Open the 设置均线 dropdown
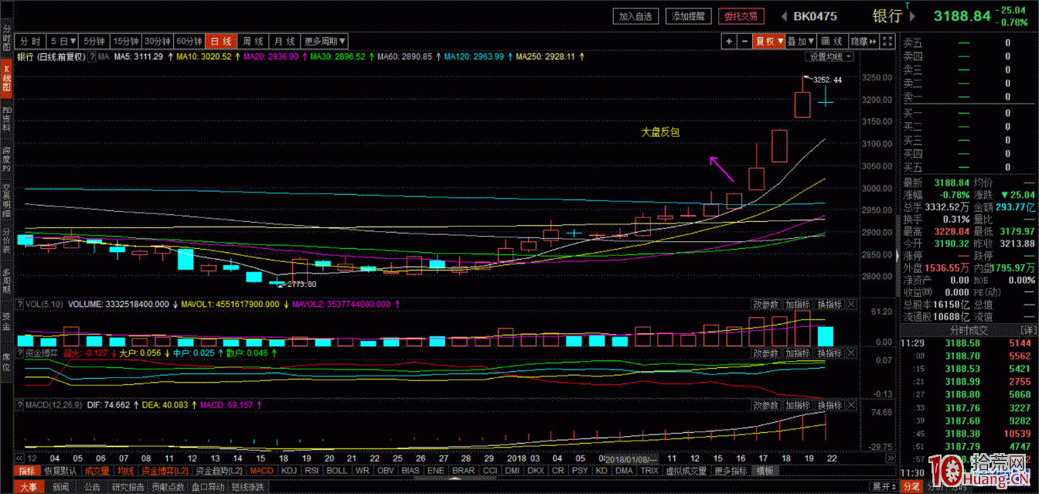This screenshot has height=494, width=1039. (830, 56)
